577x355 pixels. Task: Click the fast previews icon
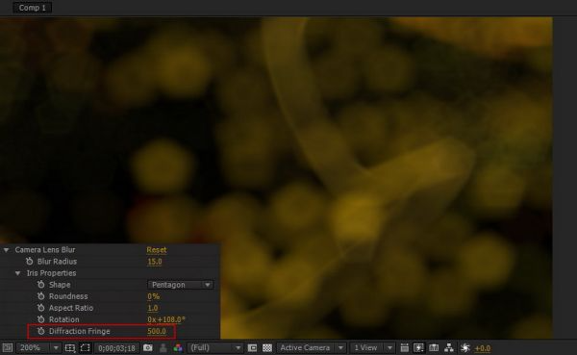pyautogui.click(x=418, y=348)
